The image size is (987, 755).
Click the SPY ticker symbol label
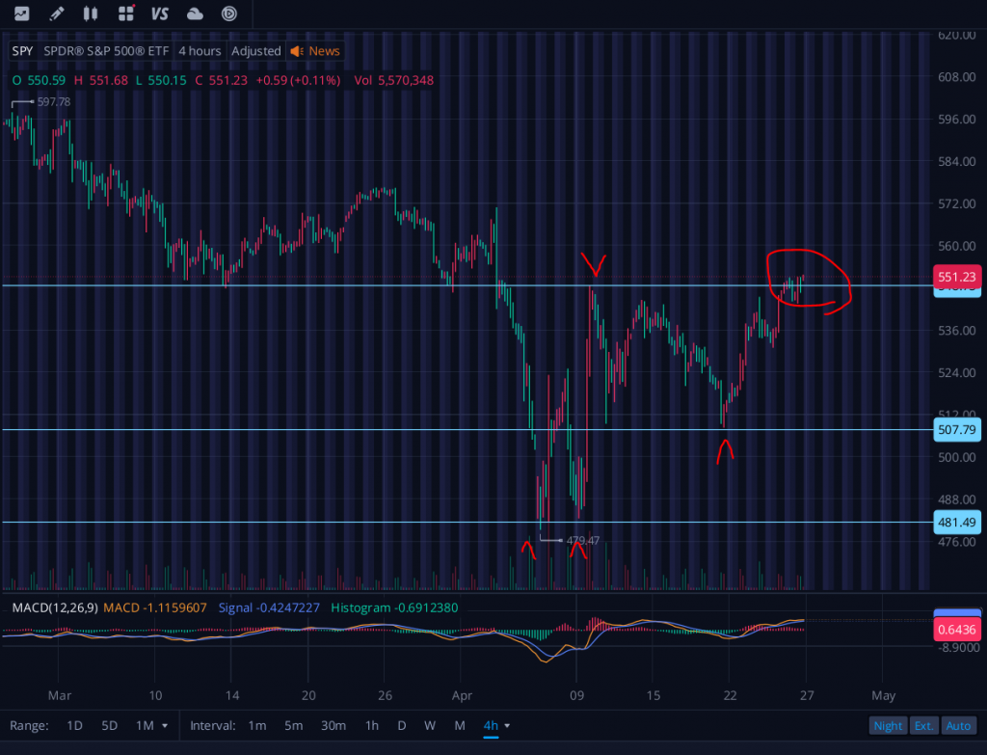[x=23, y=51]
